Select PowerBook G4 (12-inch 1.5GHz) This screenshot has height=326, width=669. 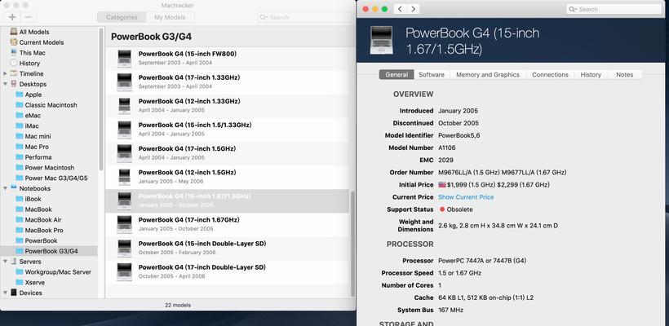(228, 178)
